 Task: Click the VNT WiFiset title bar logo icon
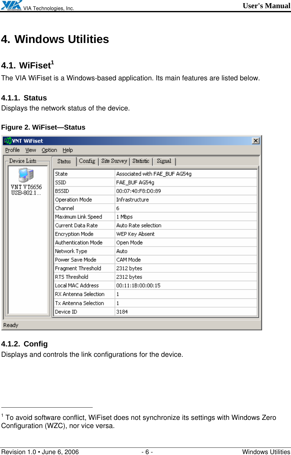tap(8, 141)
